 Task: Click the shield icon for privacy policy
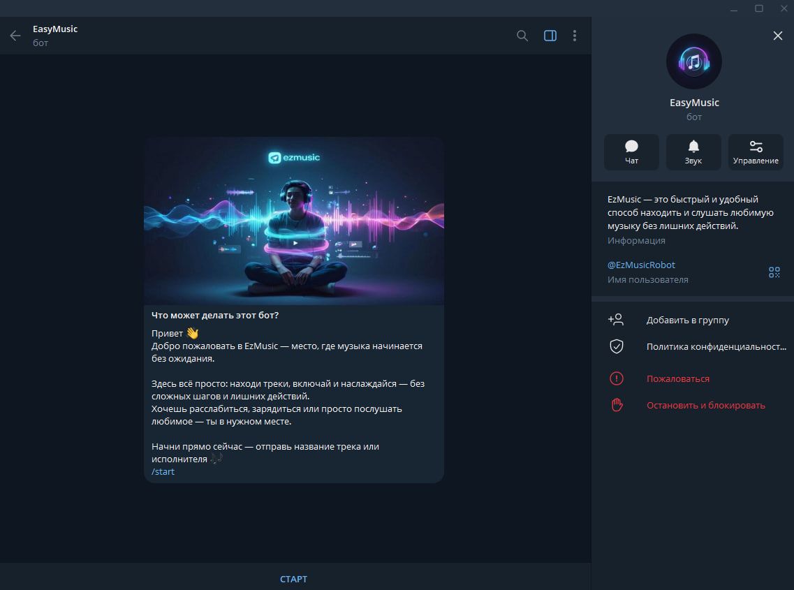616,346
